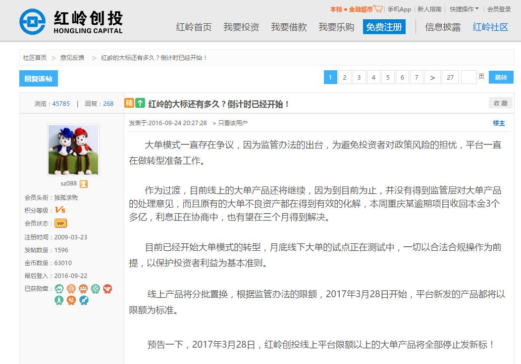
Task: Select page 1 in pagination
Action: pos(330,77)
